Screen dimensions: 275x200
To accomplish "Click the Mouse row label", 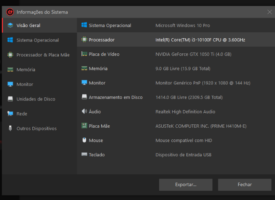I will coord(96,140).
